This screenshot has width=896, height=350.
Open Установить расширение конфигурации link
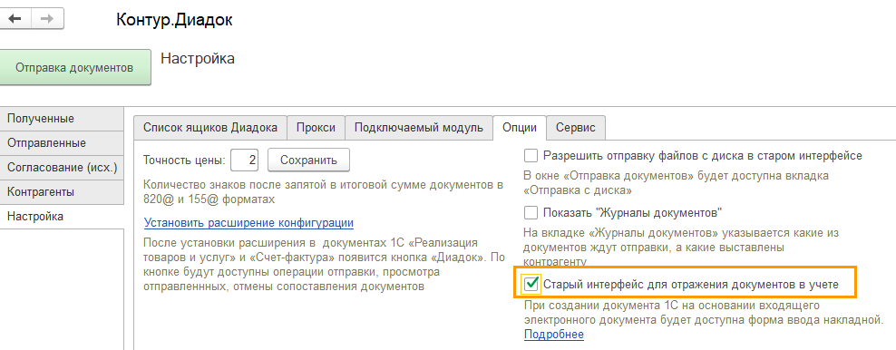pyautogui.click(x=248, y=222)
